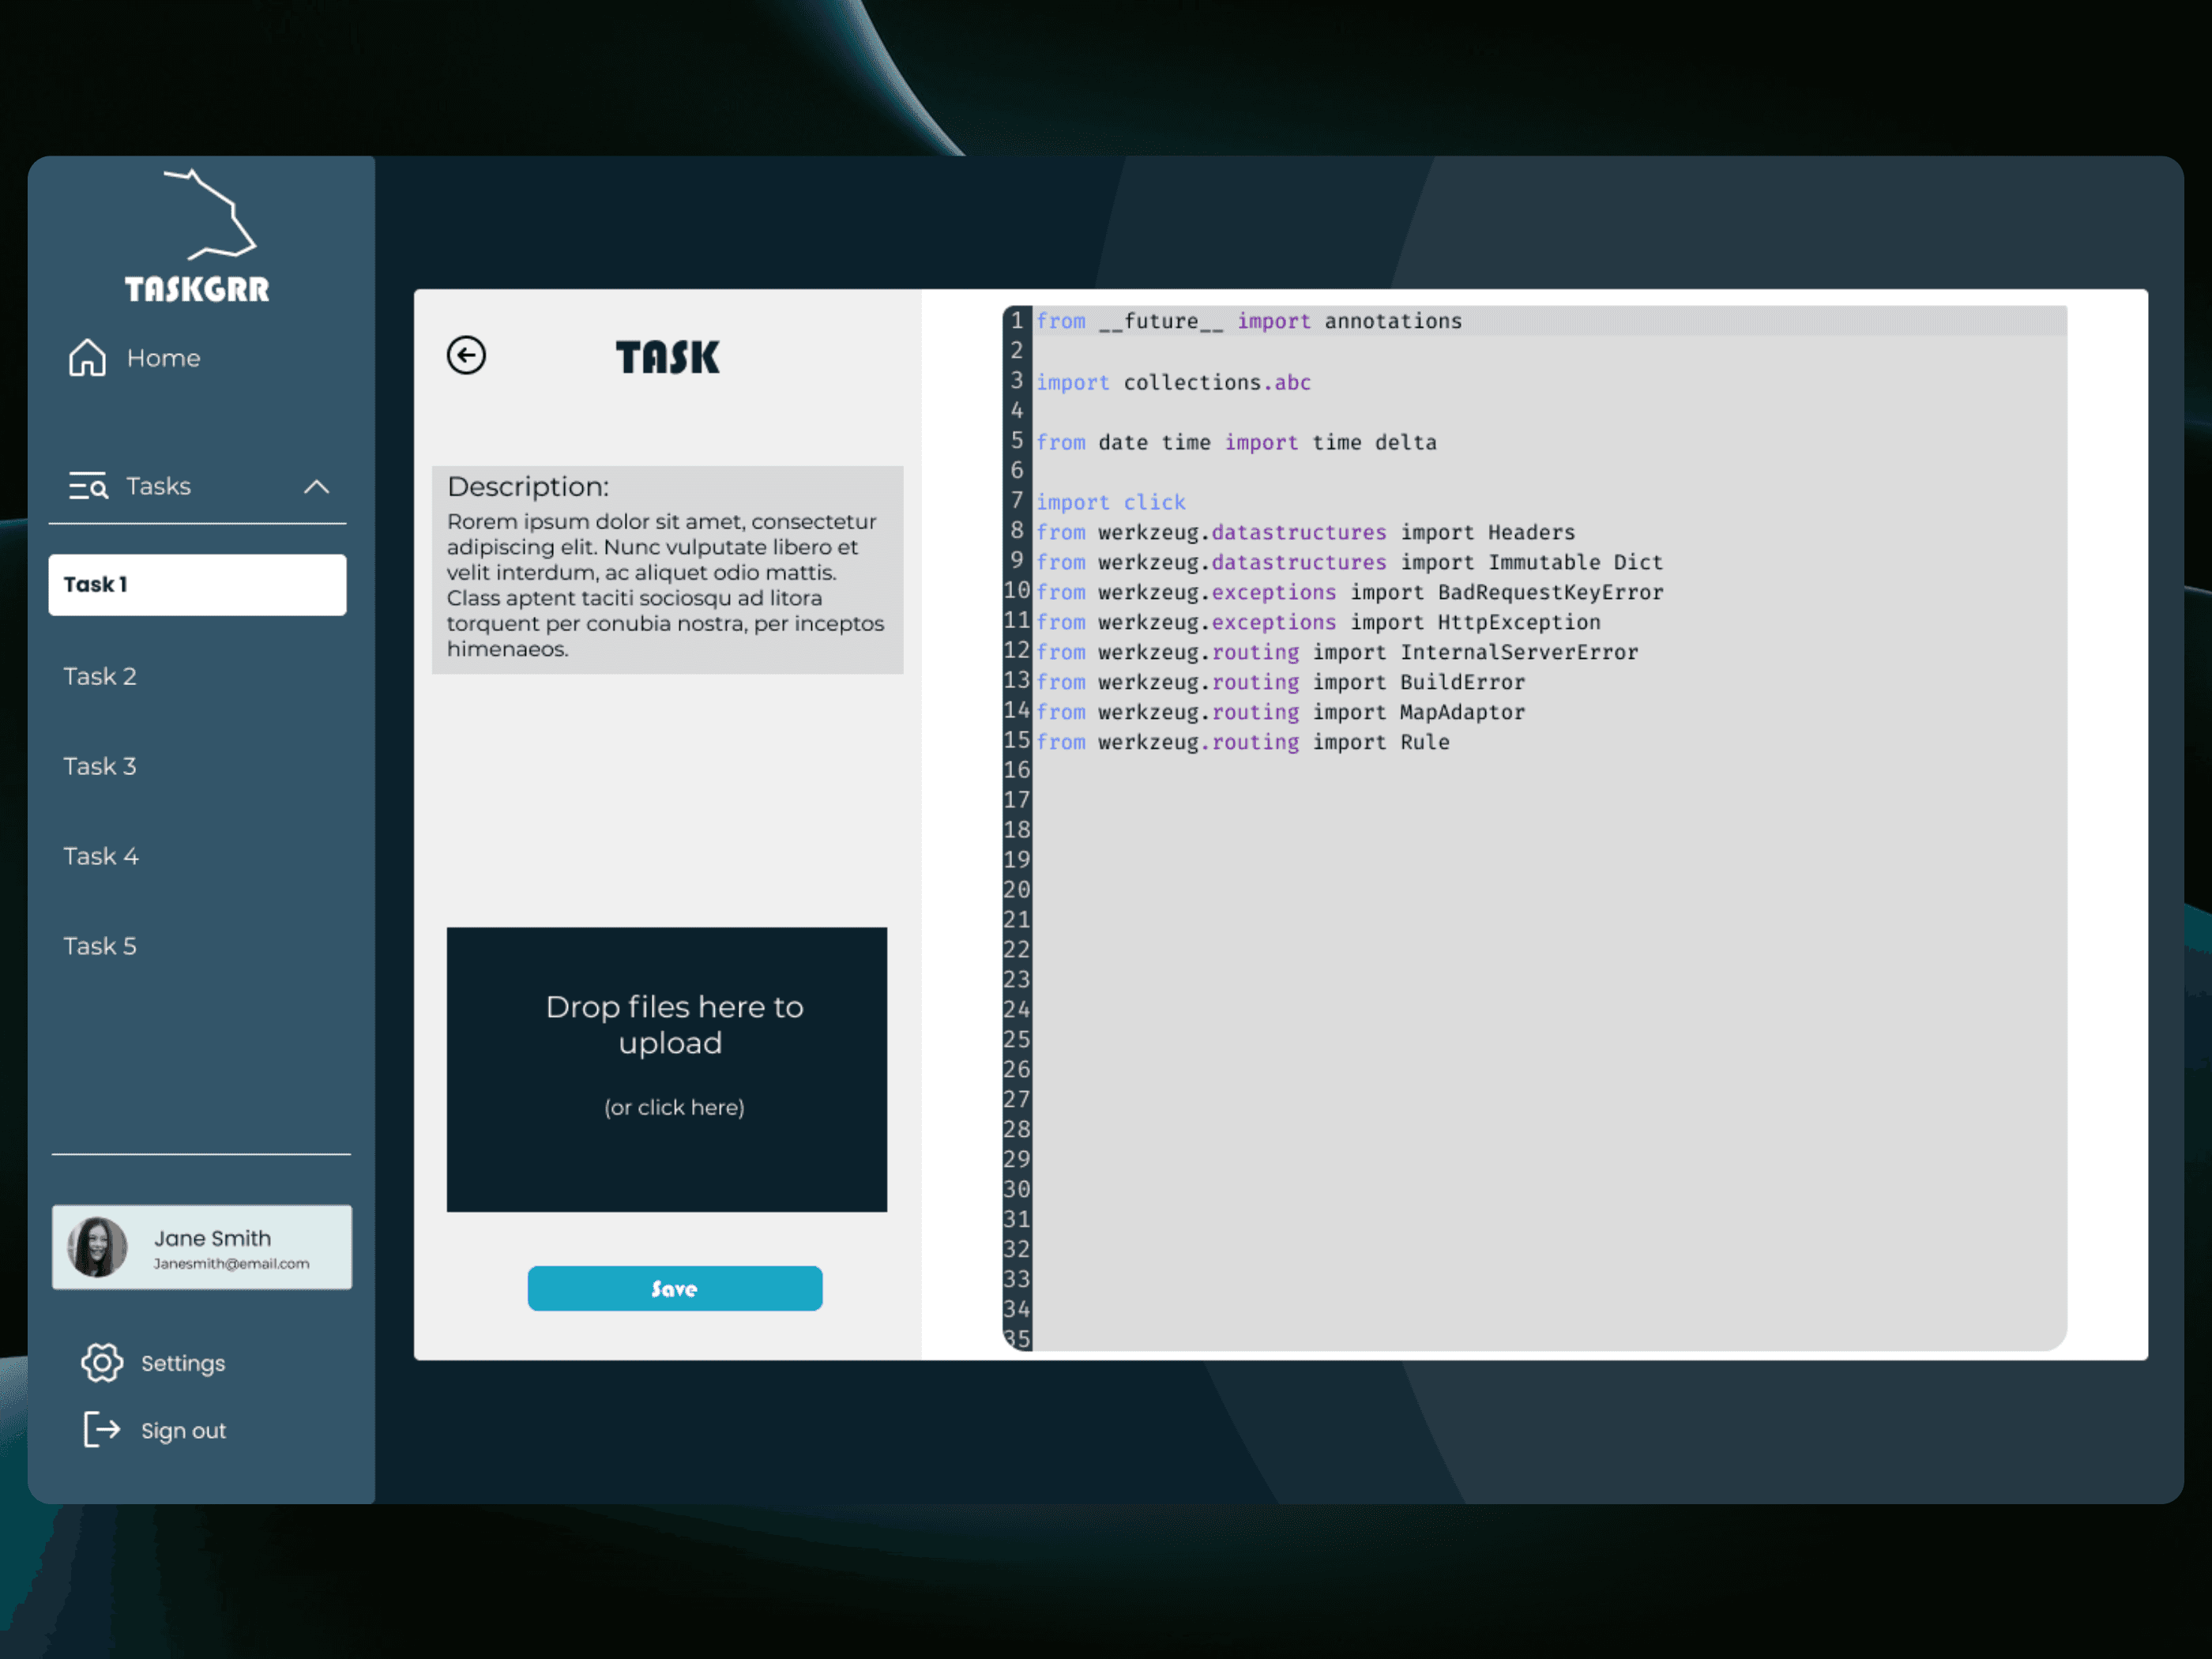The height and width of the screenshot is (1659, 2212).
Task: Open Task 4 from sidebar
Action: click(x=100, y=856)
